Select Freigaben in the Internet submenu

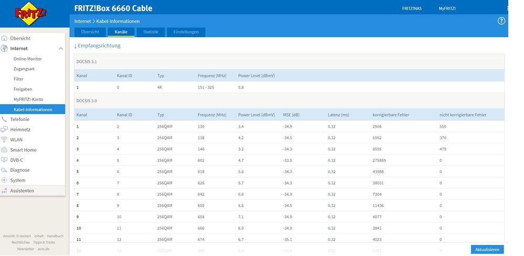coord(23,89)
